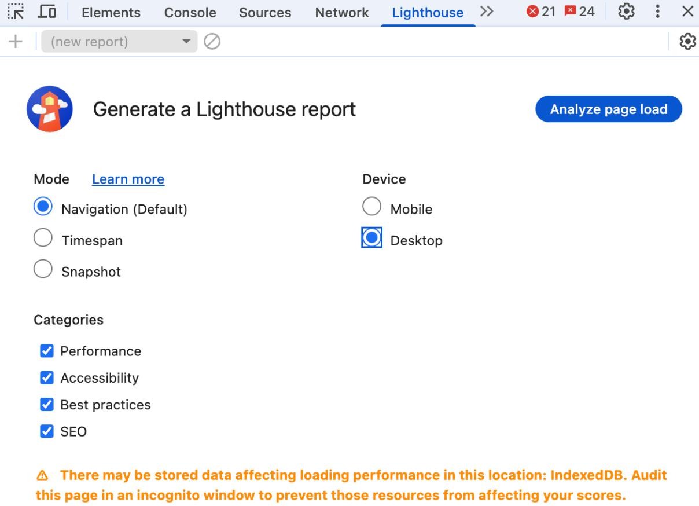Viewport: 699px width, 506px height.
Task: Disable the SEO category checkbox
Action: click(47, 431)
